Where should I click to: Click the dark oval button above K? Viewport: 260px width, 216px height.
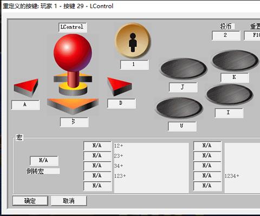235,60
